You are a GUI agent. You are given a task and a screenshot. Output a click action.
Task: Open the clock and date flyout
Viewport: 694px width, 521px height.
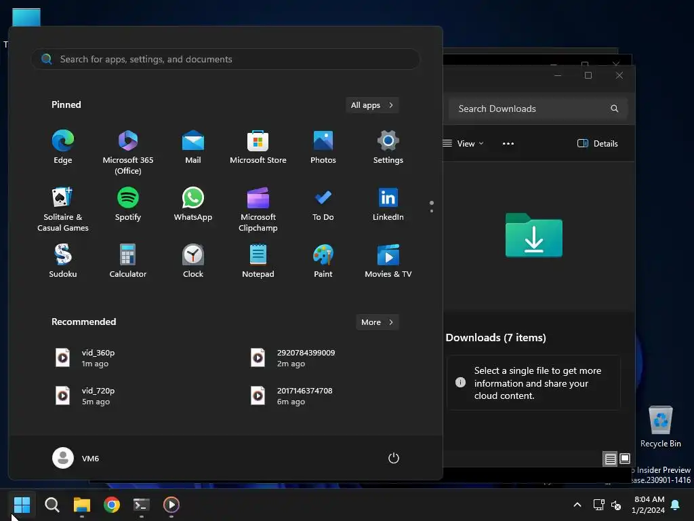(x=649, y=505)
